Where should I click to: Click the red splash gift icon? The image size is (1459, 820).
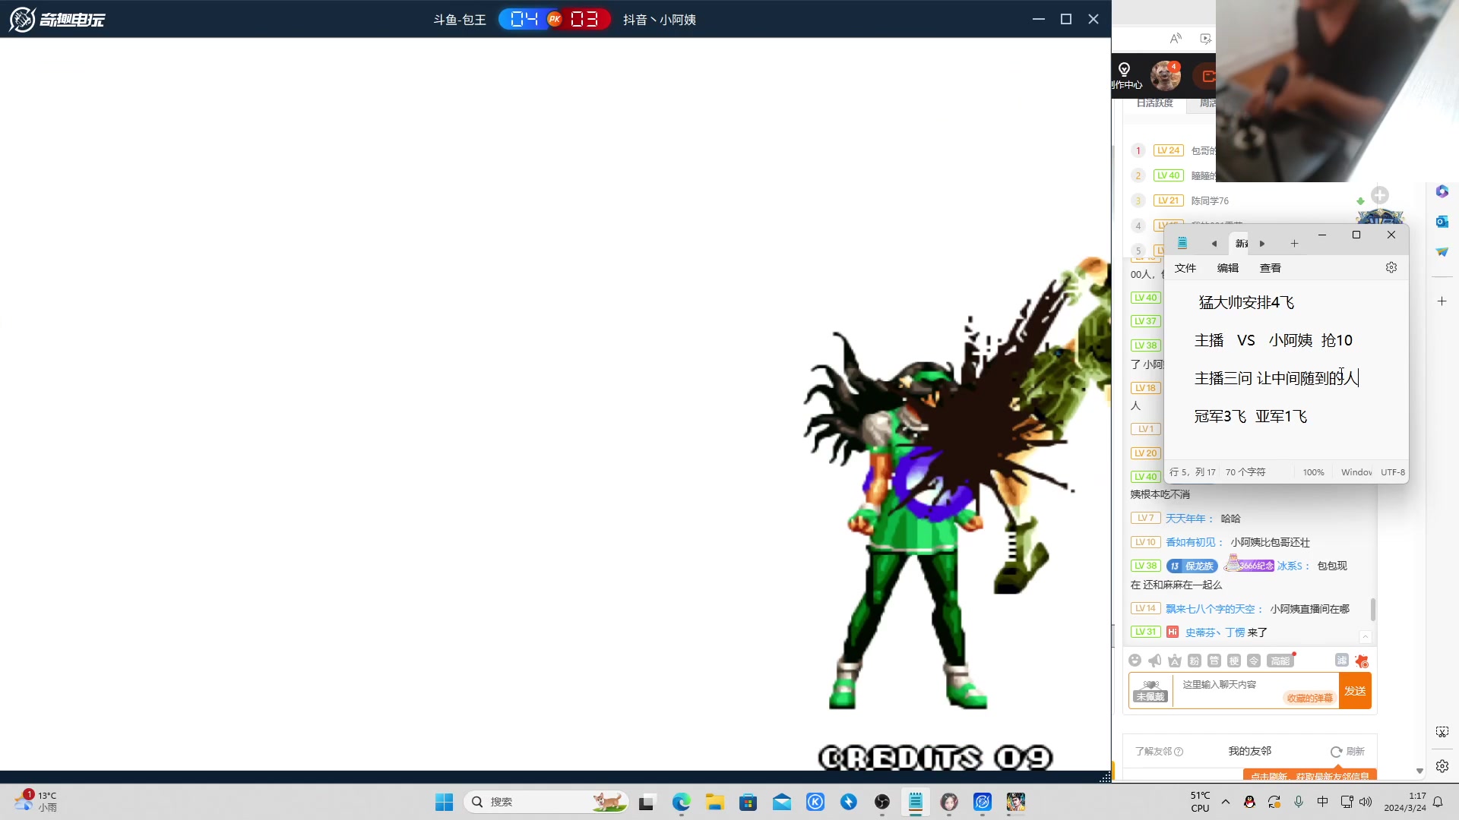pyautogui.click(x=1362, y=661)
